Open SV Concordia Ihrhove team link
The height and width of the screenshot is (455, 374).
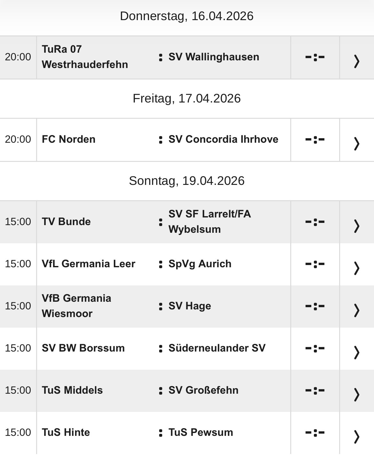tap(223, 139)
